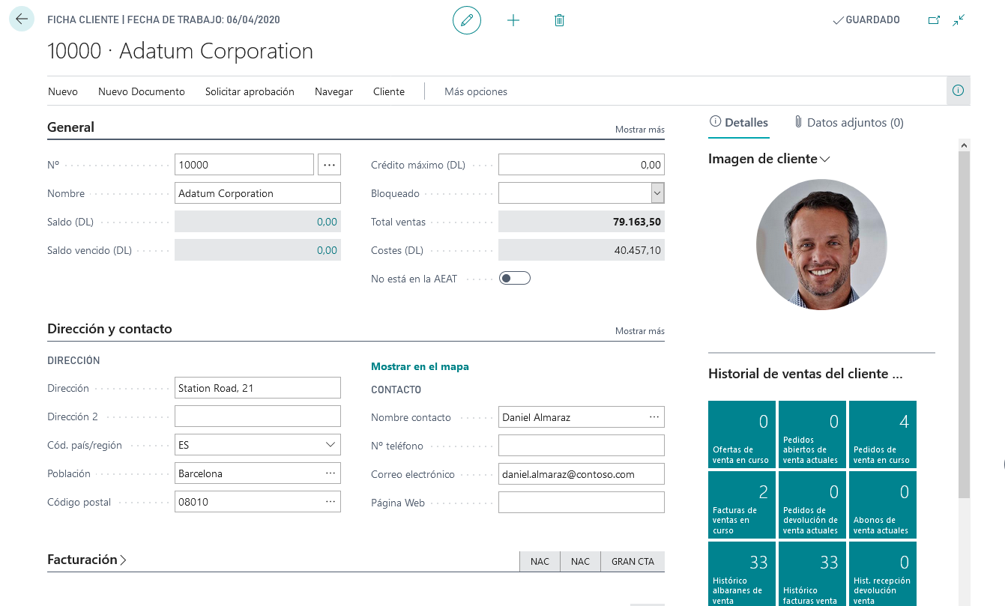Open the Código postal lookup ellipsis

(x=331, y=502)
